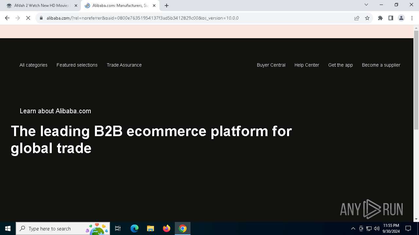The width and height of the screenshot is (419, 235).
Task: Close the Alibaba.com tab
Action: pyautogui.click(x=154, y=6)
